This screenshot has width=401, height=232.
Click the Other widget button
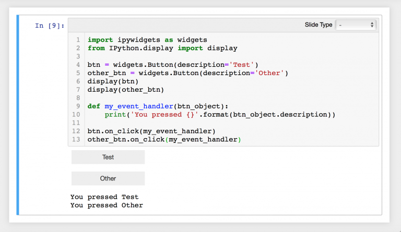click(x=108, y=178)
